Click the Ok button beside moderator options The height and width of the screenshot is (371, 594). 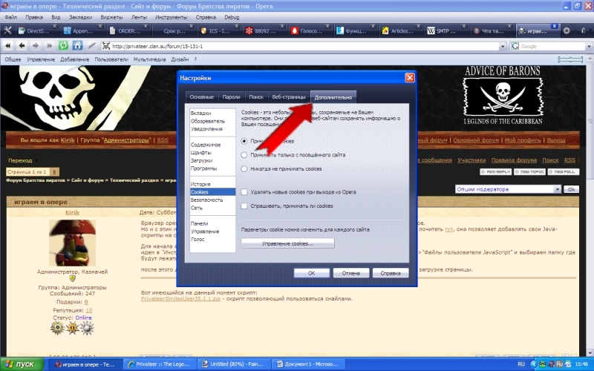click(x=571, y=189)
